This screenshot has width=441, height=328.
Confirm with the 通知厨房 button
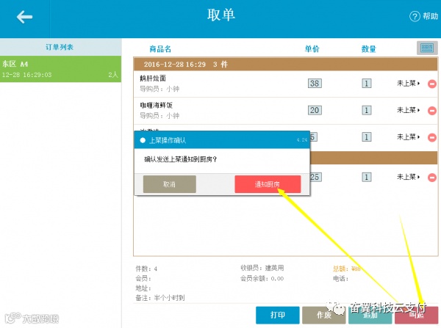point(268,184)
